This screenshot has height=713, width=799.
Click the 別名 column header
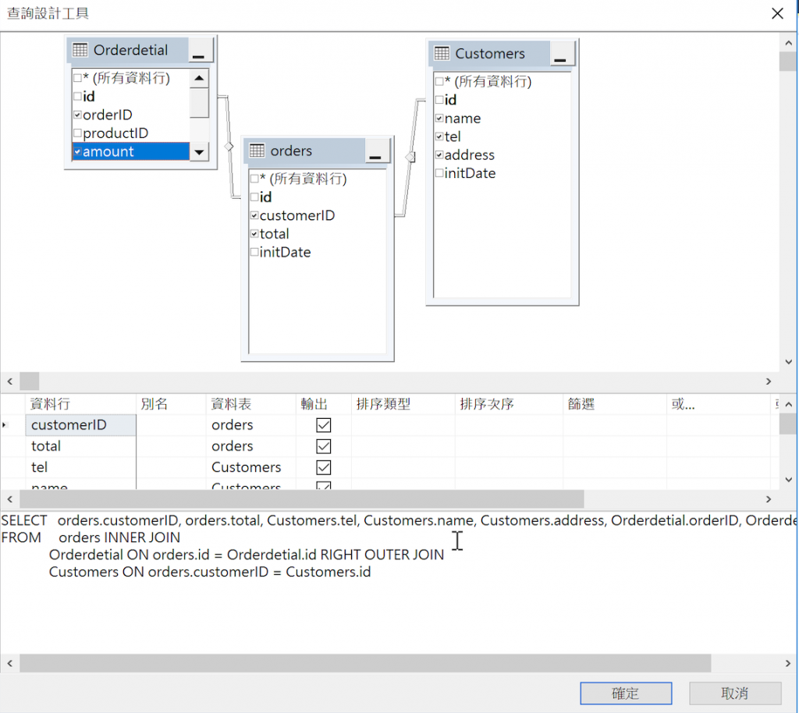tap(171, 404)
